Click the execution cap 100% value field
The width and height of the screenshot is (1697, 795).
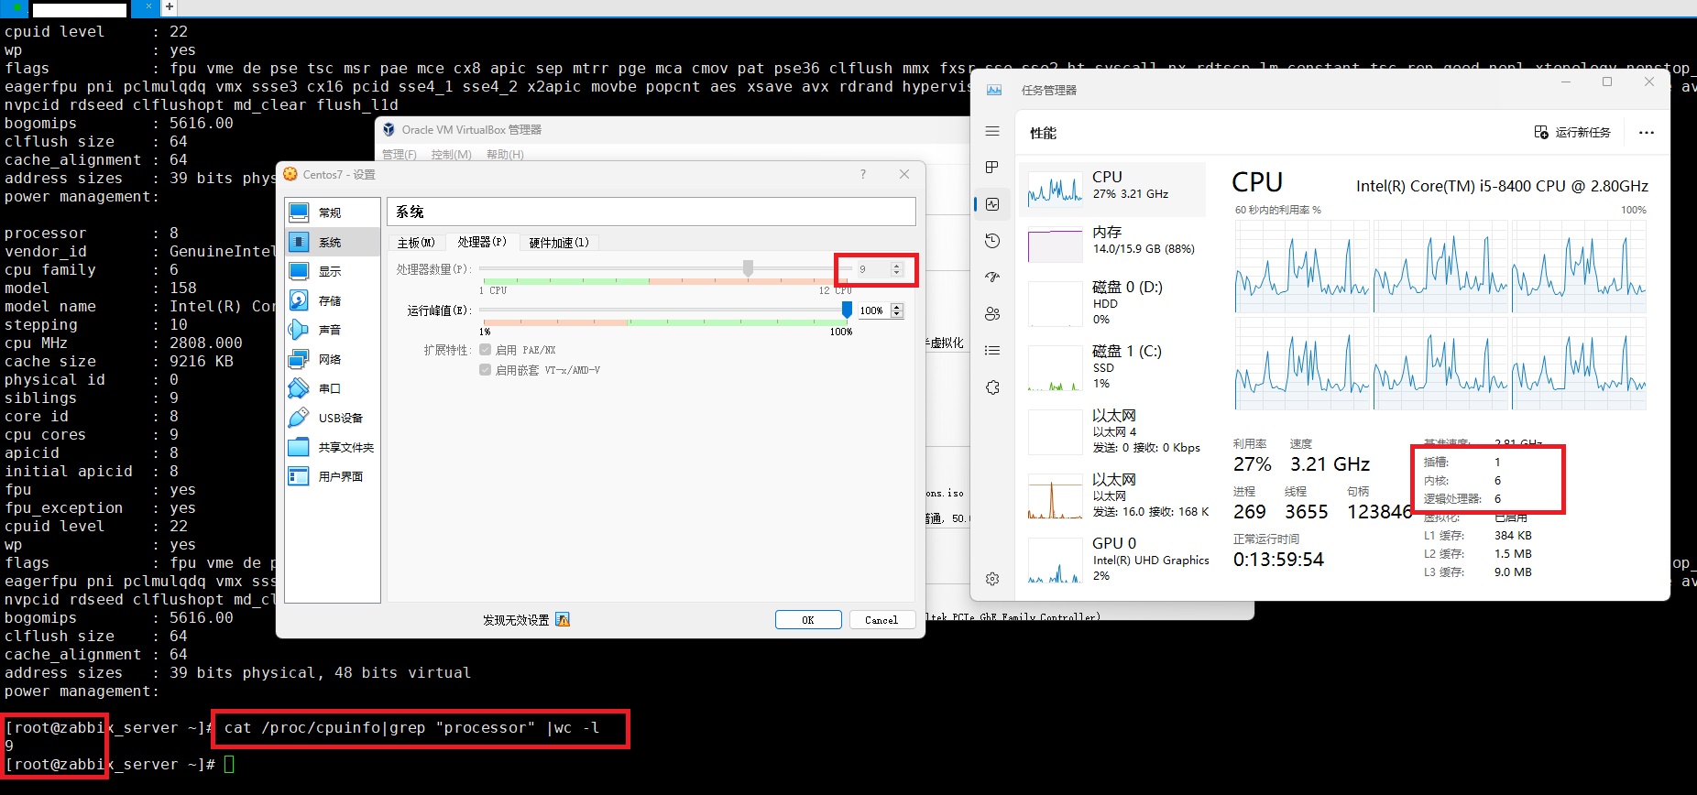coord(873,310)
